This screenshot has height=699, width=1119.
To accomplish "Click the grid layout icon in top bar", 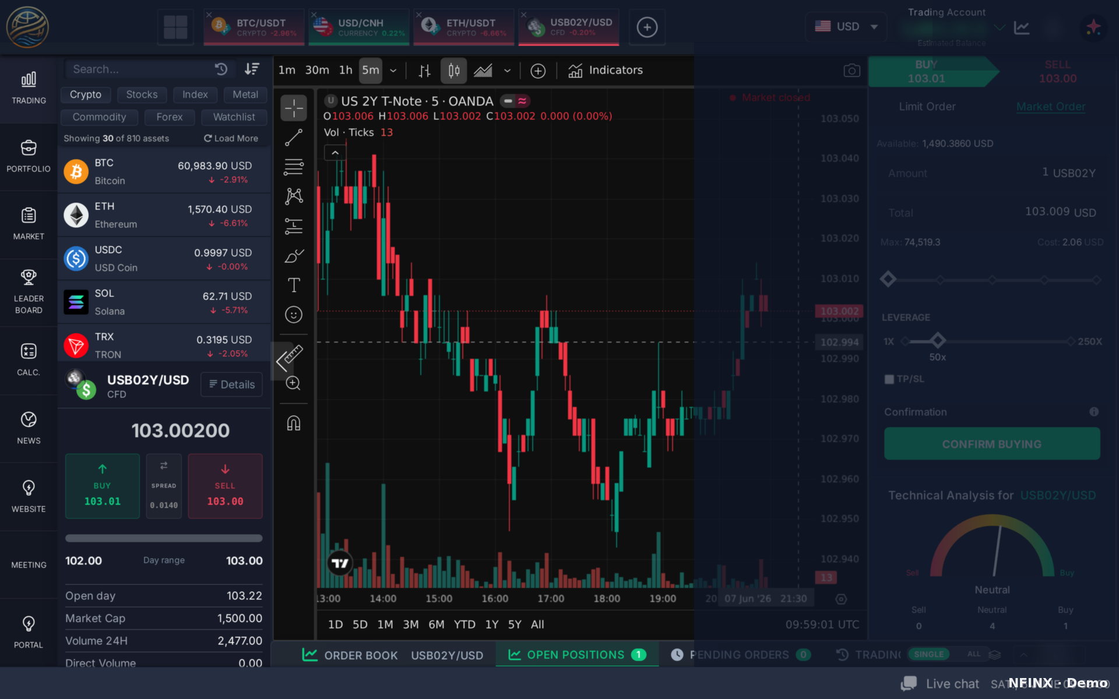I will (175, 27).
